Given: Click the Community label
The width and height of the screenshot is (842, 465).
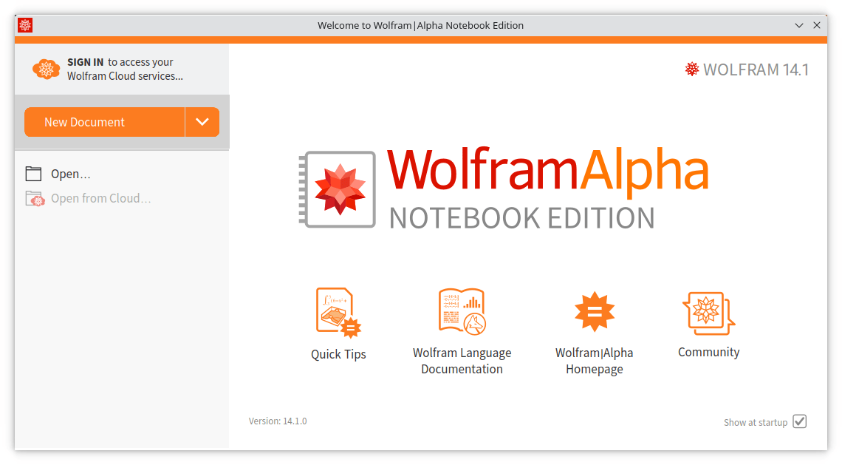Looking at the screenshot, I should coord(708,352).
